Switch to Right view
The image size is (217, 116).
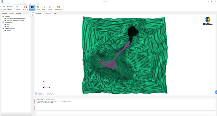point(3,9)
